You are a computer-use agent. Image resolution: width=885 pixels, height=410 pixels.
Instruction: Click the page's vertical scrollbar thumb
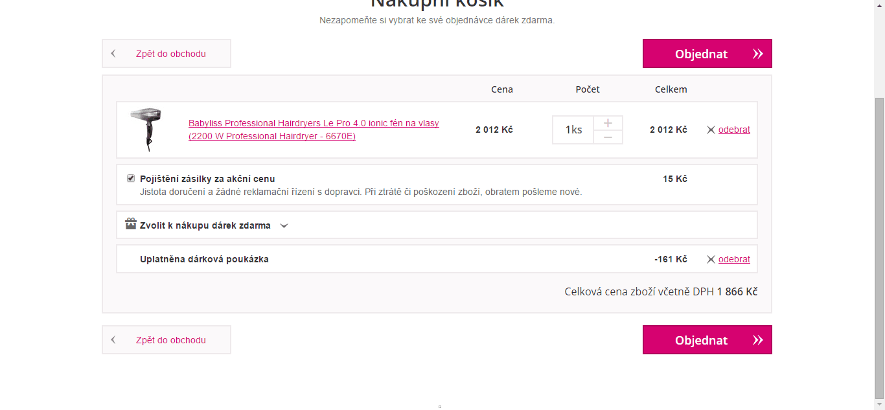(x=879, y=246)
